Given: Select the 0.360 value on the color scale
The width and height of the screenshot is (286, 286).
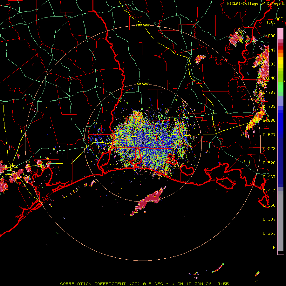Looking at the screenshot, I should (269, 205).
